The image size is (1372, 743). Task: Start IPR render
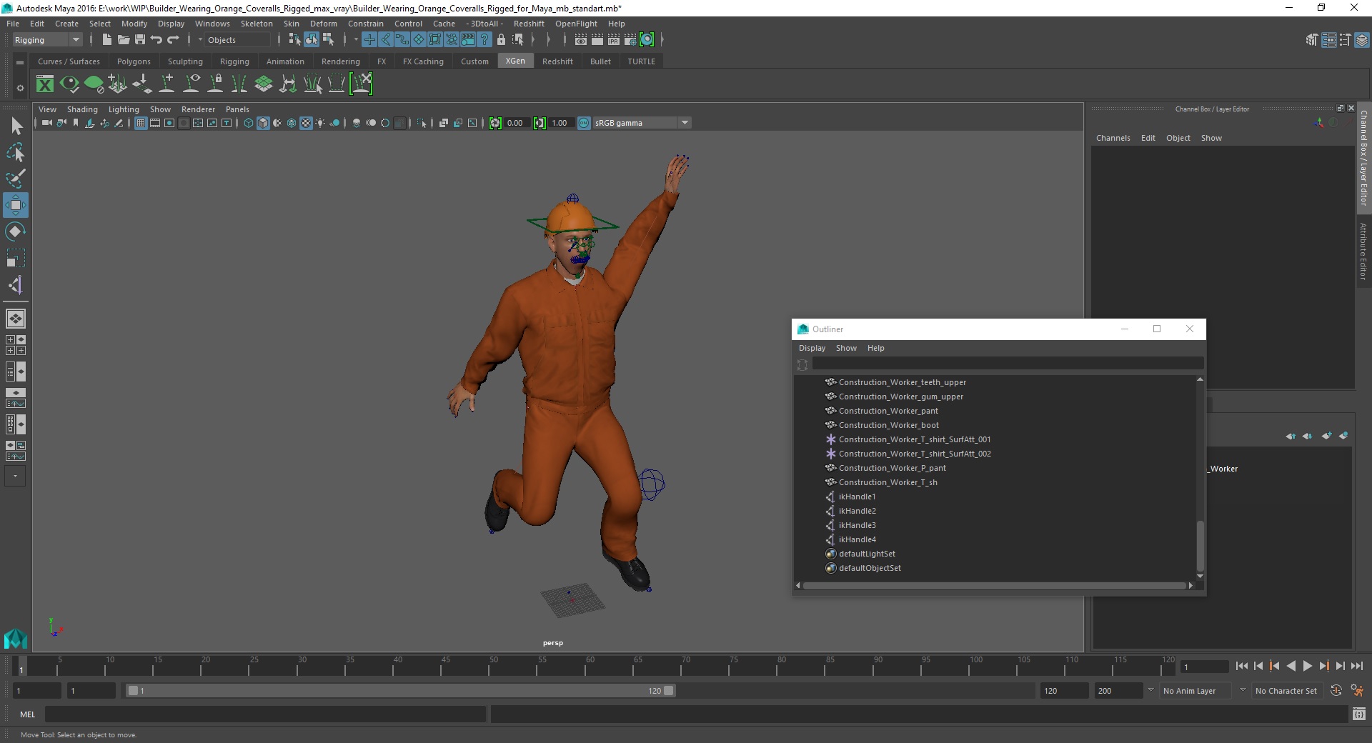(x=614, y=40)
